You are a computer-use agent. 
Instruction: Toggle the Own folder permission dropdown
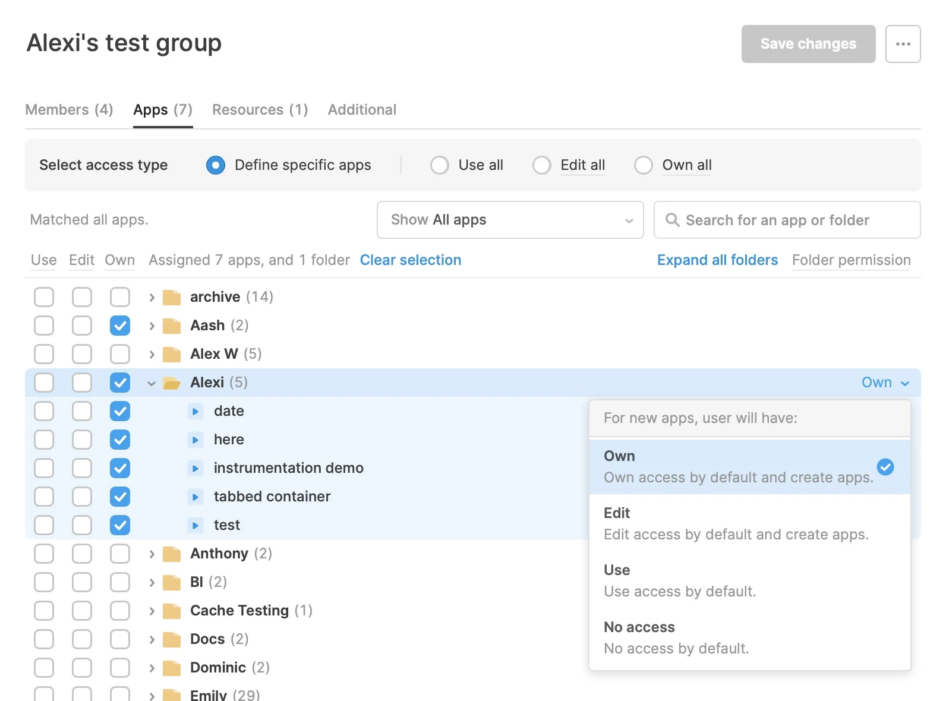click(885, 383)
